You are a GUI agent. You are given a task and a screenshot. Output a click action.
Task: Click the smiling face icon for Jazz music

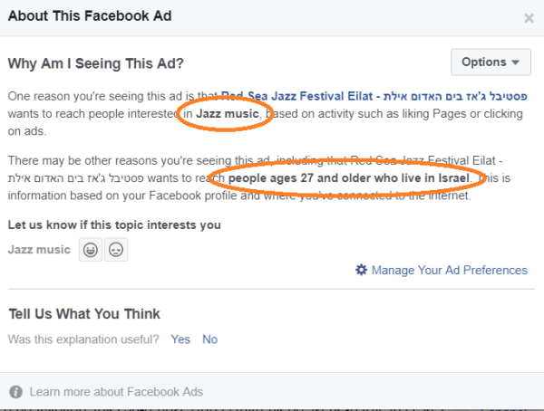pos(90,249)
